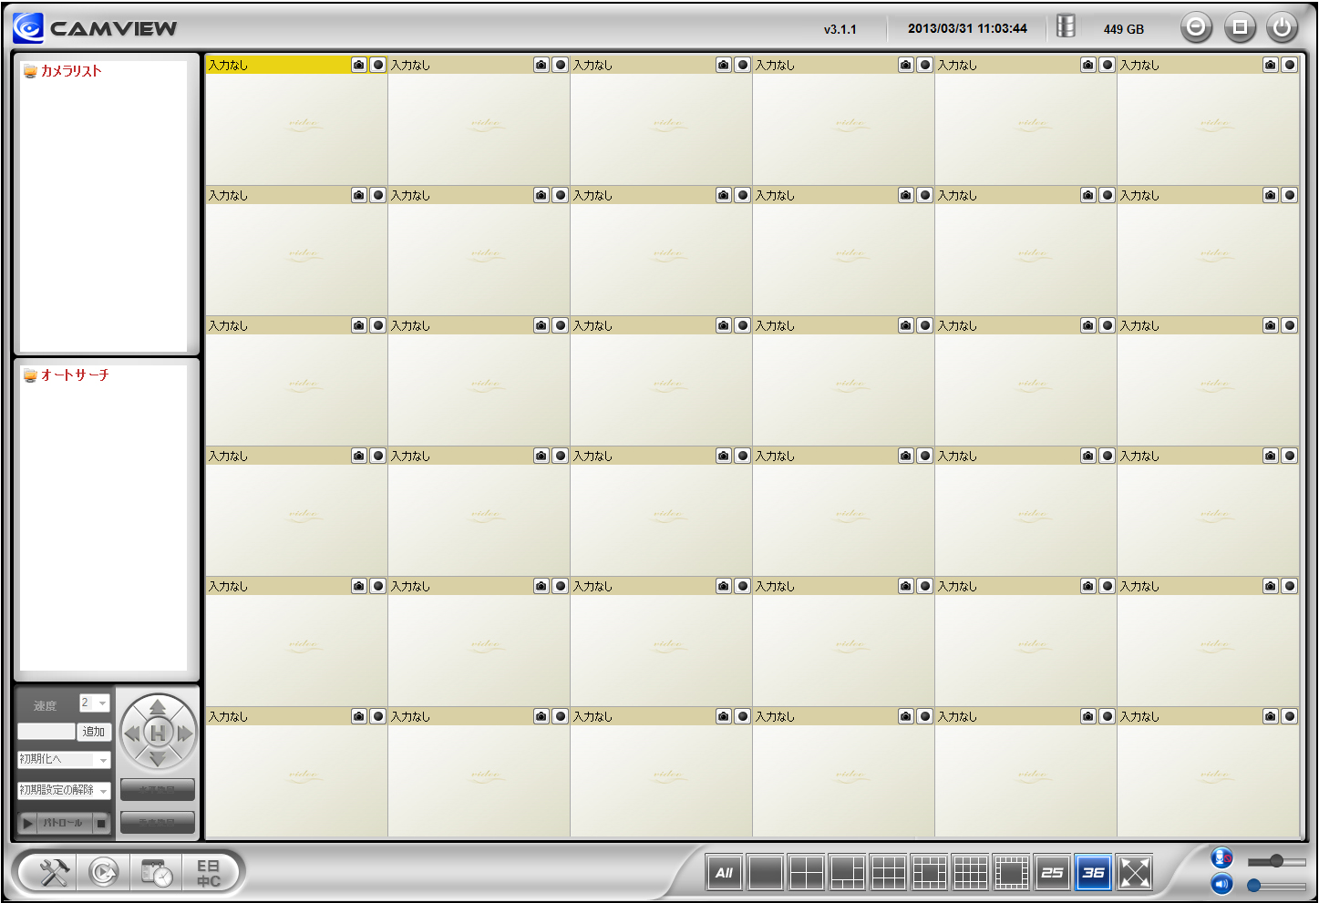The height and width of the screenshot is (903, 1319).
Task: Click the 追加 add button
Action: 94,732
